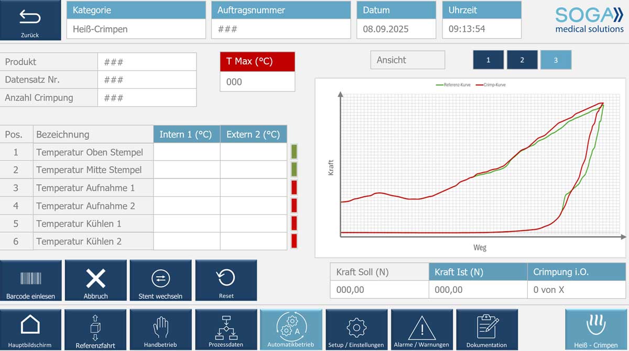
Task: Select the Heiß - Crimpen button
Action: [596, 329]
